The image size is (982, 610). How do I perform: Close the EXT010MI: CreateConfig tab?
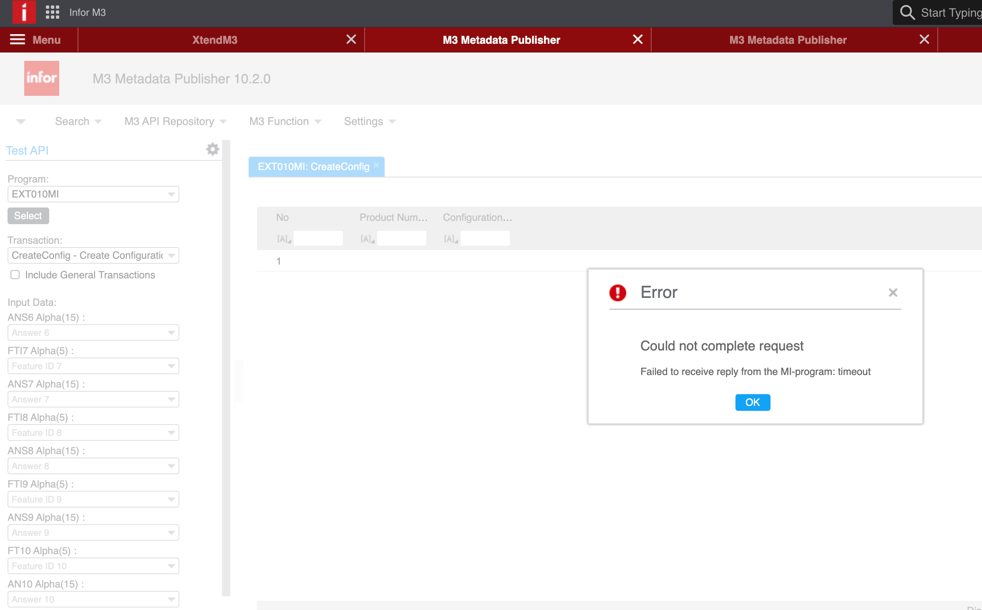click(x=377, y=165)
